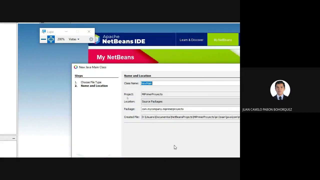The width and height of the screenshot is (320, 180).
Task: Switch to My NetBeans tab
Action: pos(223,40)
